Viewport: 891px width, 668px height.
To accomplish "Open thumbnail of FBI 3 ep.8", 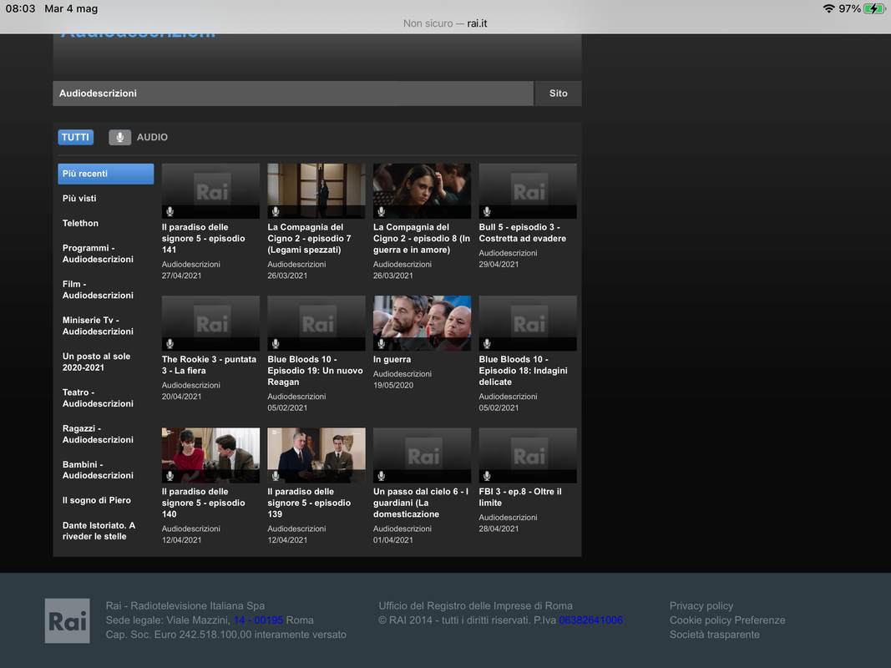I will [x=528, y=456].
